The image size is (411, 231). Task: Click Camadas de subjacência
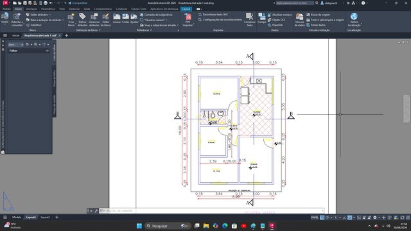click(156, 15)
